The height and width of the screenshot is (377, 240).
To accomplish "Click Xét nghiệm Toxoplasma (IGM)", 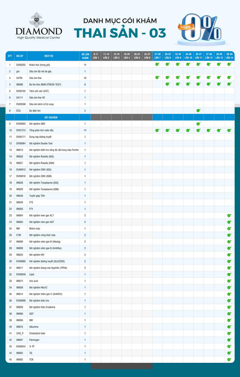I will [44, 189].
